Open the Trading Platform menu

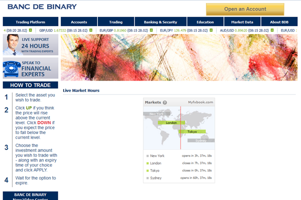click(x=31, y=22)
